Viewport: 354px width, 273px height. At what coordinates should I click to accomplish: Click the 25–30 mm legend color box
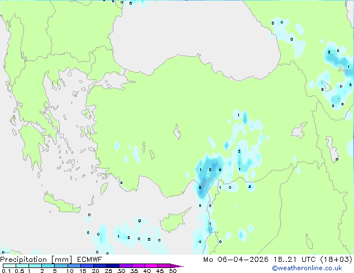coord(112,266)
